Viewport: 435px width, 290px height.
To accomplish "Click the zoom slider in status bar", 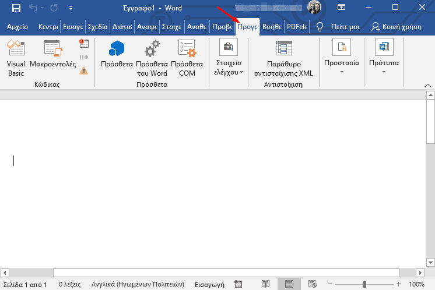I will tap(364, 284).
